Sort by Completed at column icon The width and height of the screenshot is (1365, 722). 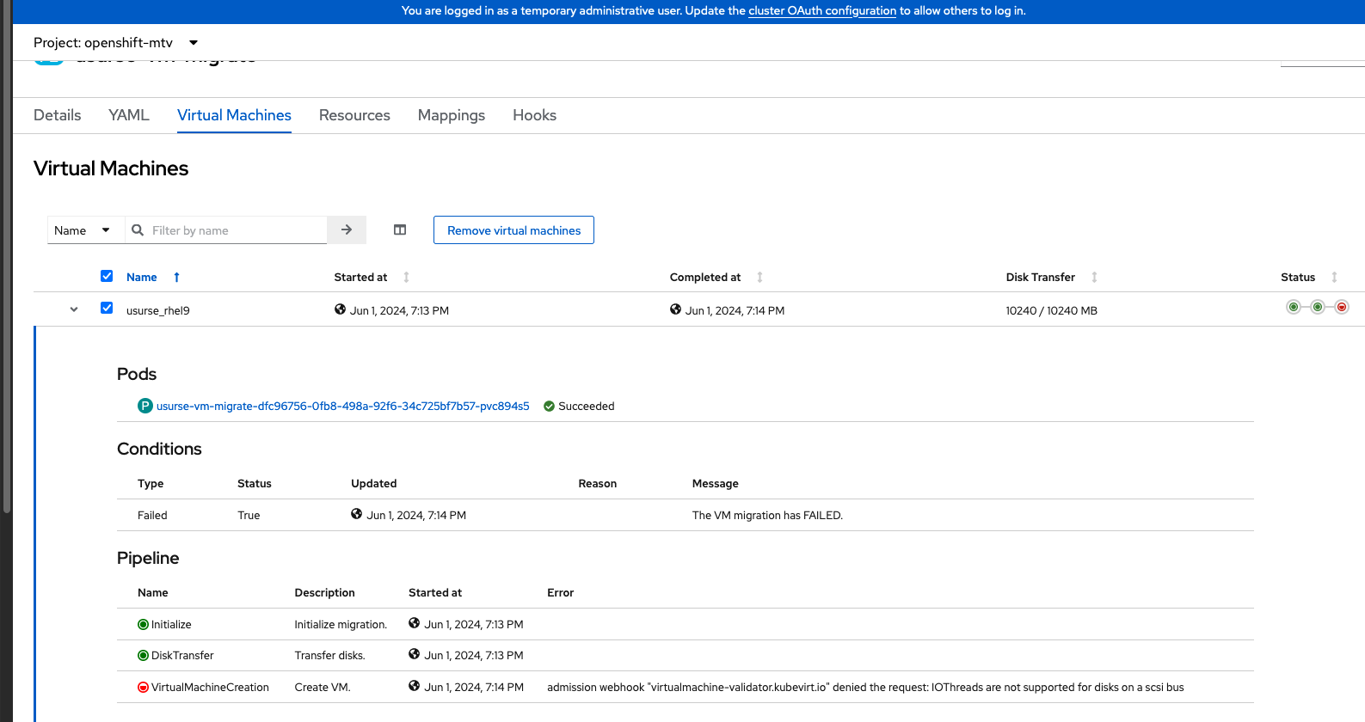coord(759,278)
